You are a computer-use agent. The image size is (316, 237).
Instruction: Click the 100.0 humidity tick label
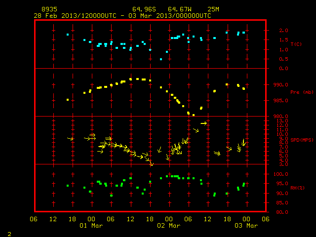(x=280, y=174)
